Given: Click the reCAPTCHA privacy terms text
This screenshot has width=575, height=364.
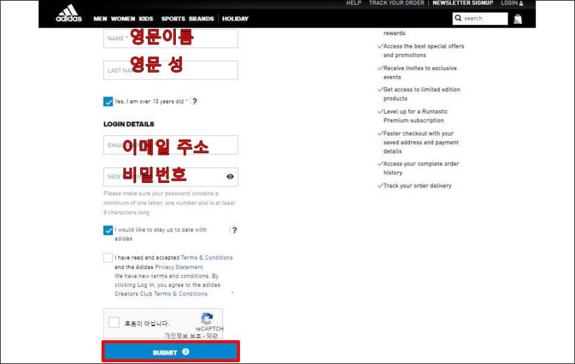Looking at the screenshot, I should (x=191, y=336).
